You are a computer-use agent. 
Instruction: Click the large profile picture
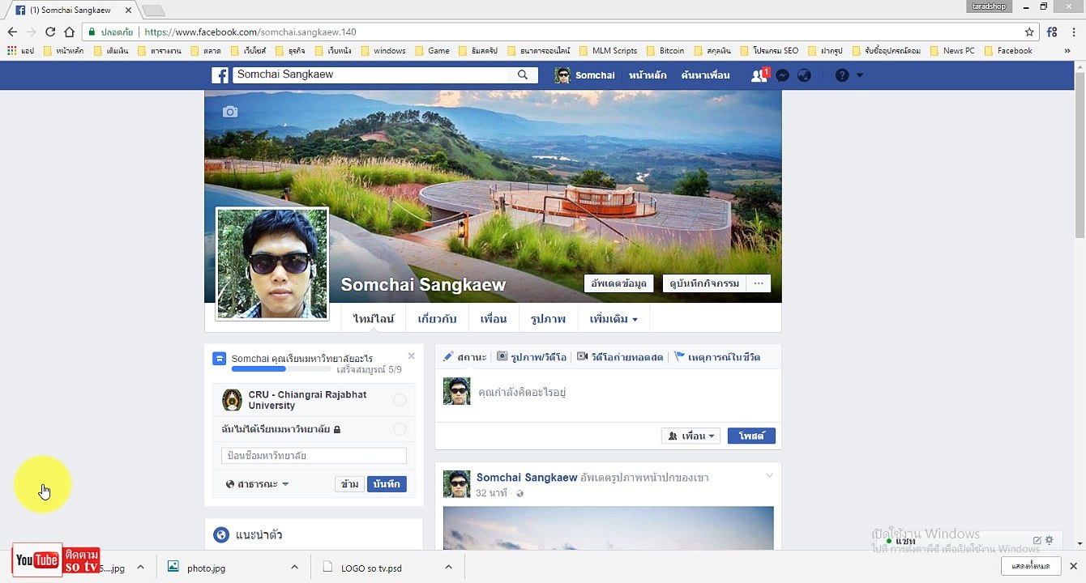pos(272,264)
